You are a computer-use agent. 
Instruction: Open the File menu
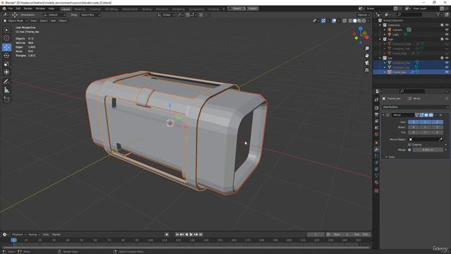11,8
